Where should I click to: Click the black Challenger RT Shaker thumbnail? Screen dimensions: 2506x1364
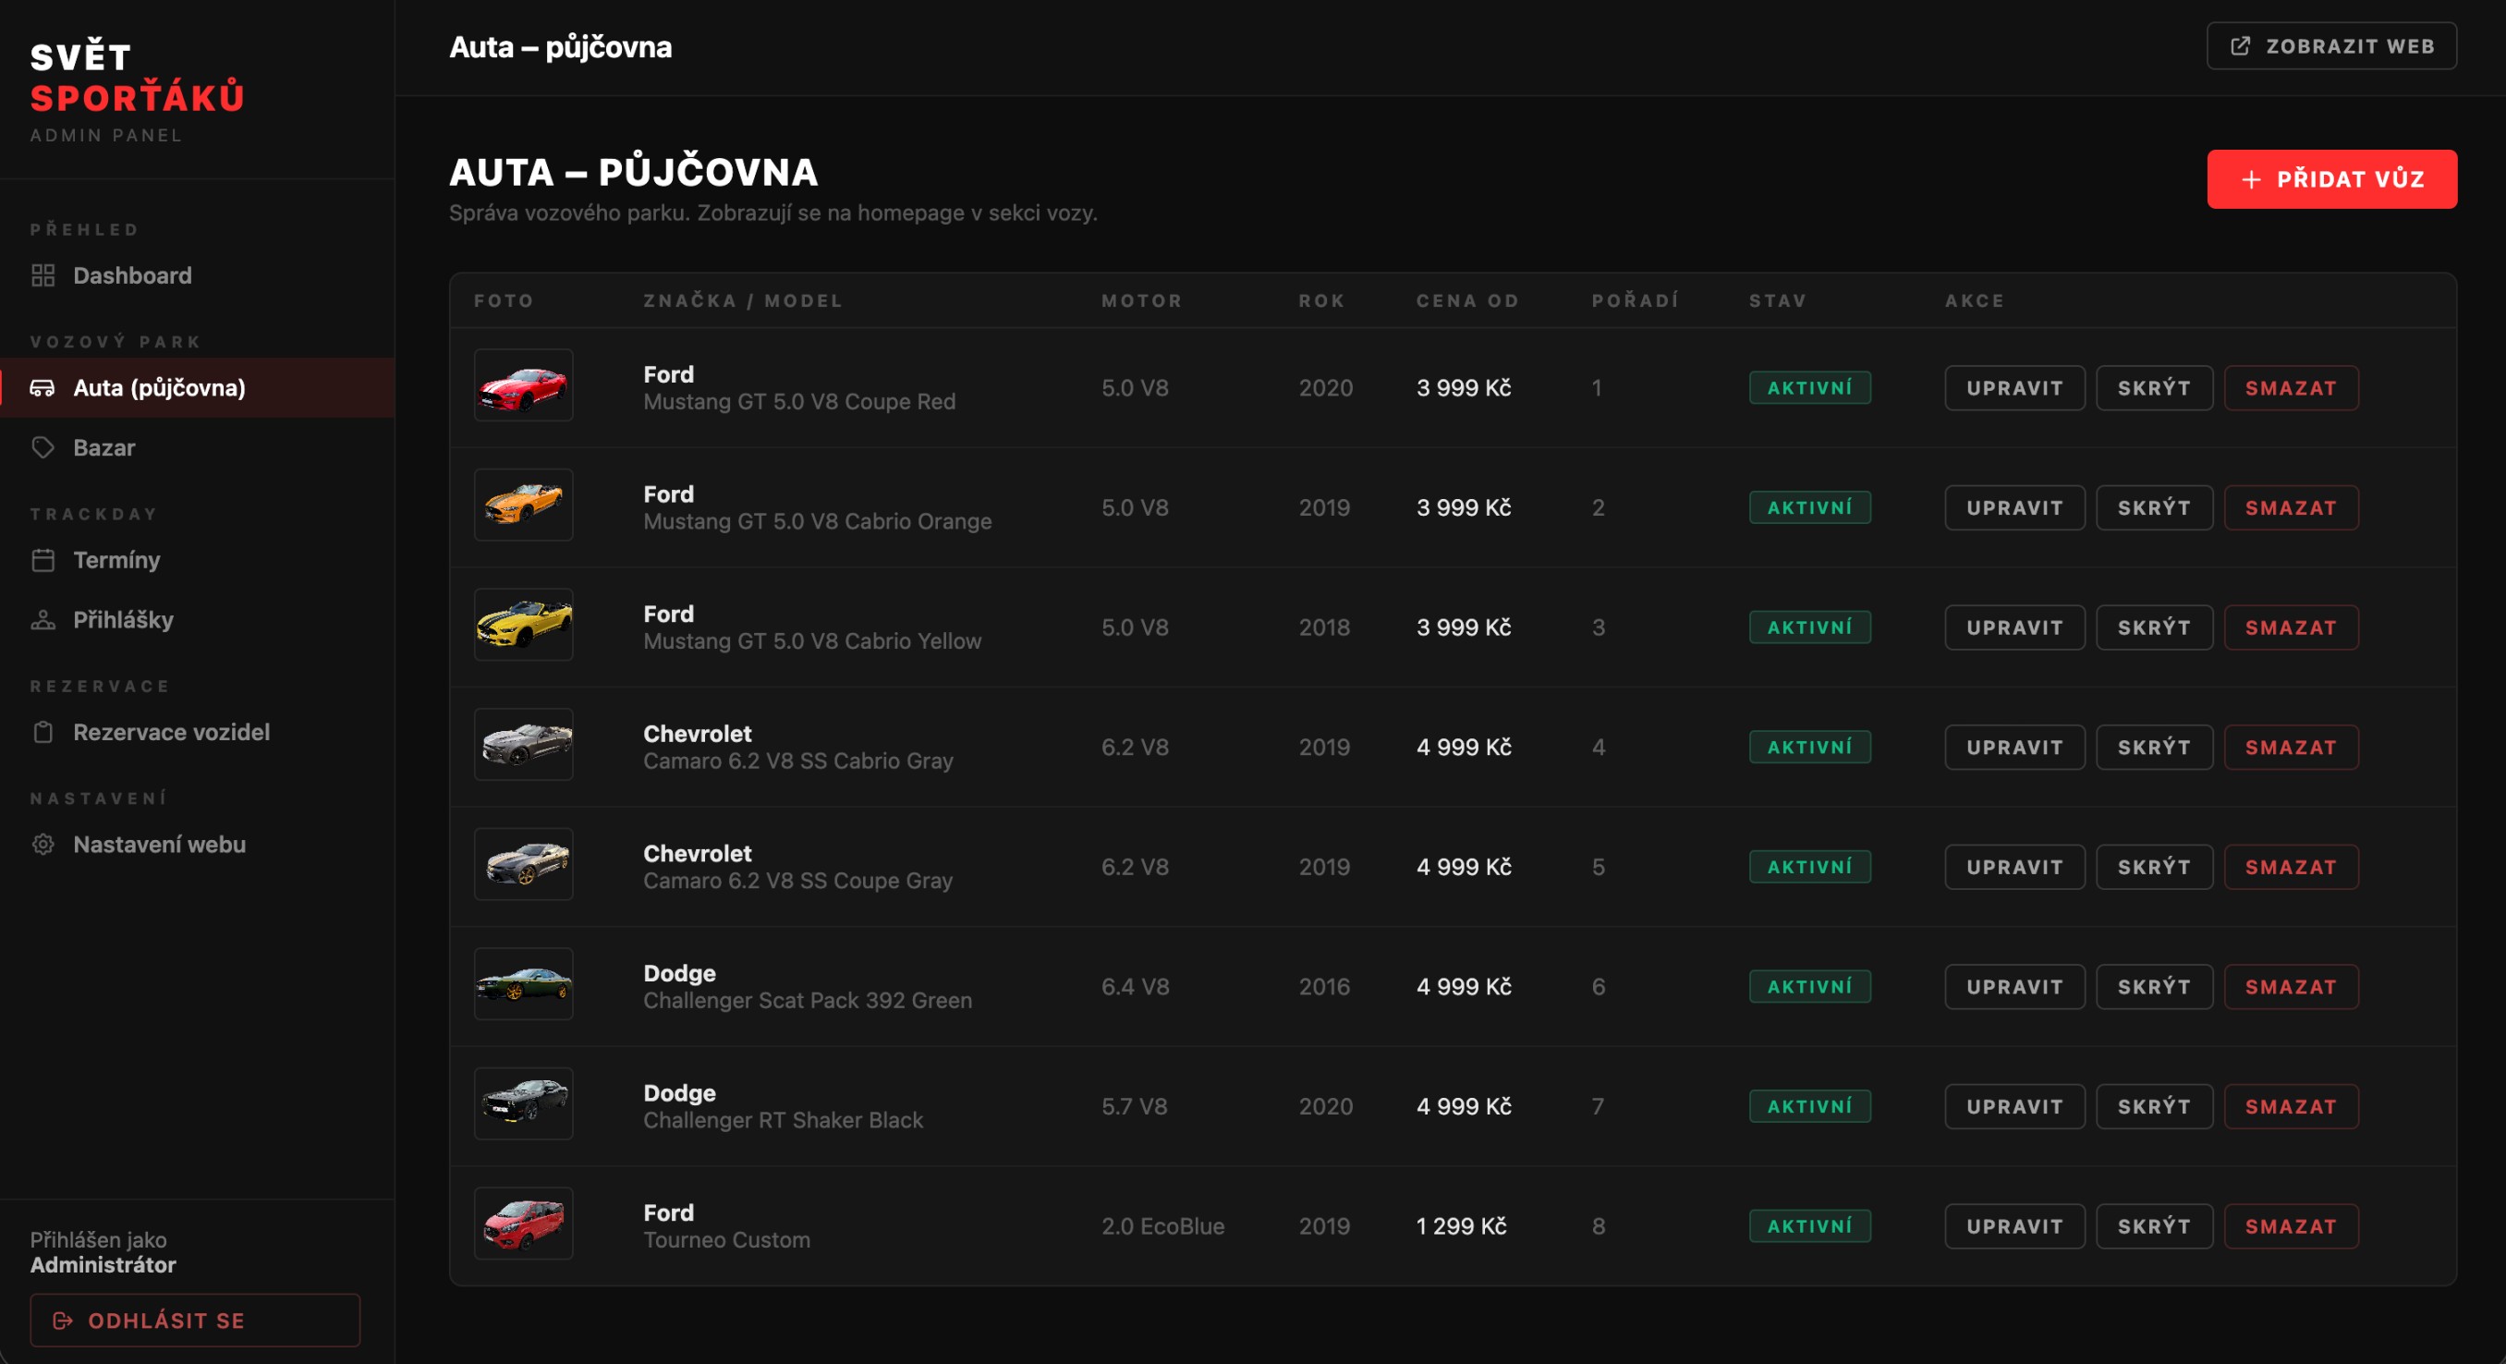[523, 1103]
